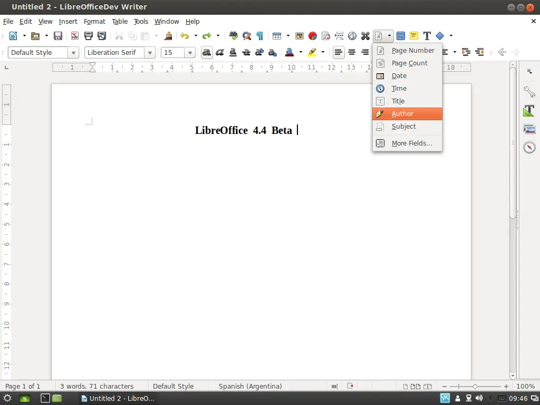Redo the last undone action
540x405 pixels.
point(207,36)
